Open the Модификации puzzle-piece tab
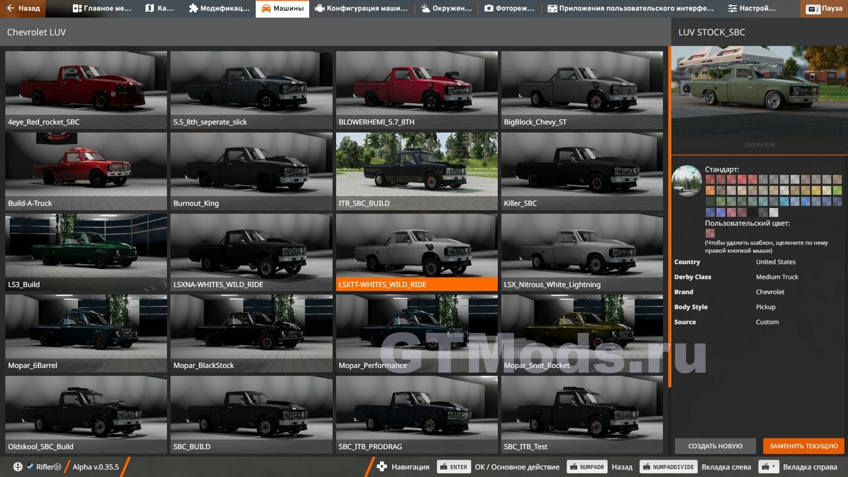This screenshot has height=477, width=848. click(x=219, y=9)
